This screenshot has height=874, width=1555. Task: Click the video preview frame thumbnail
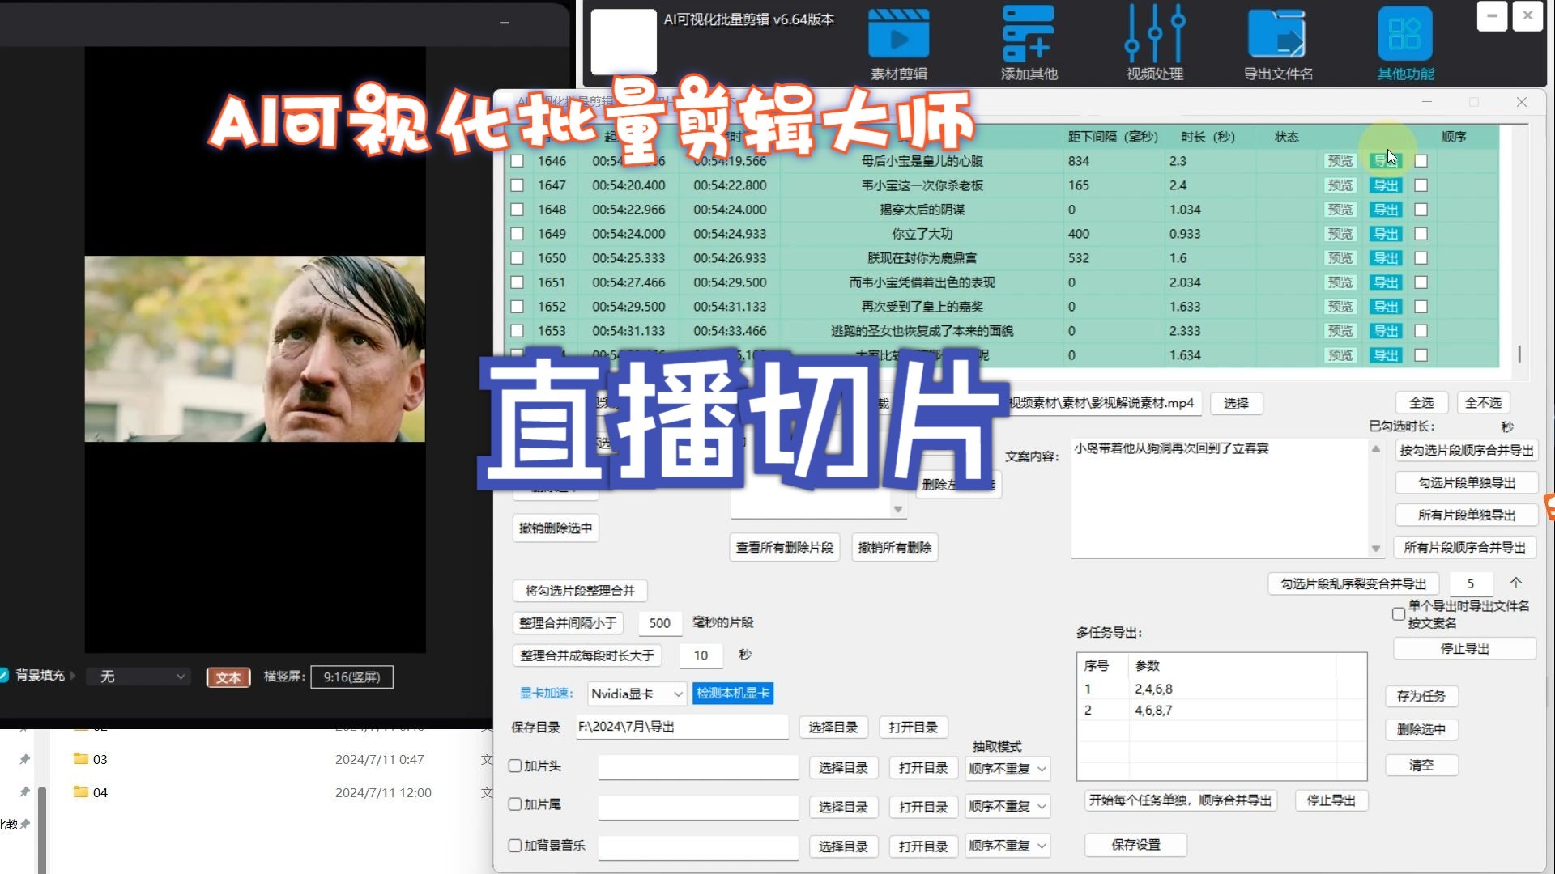(254, 349)
